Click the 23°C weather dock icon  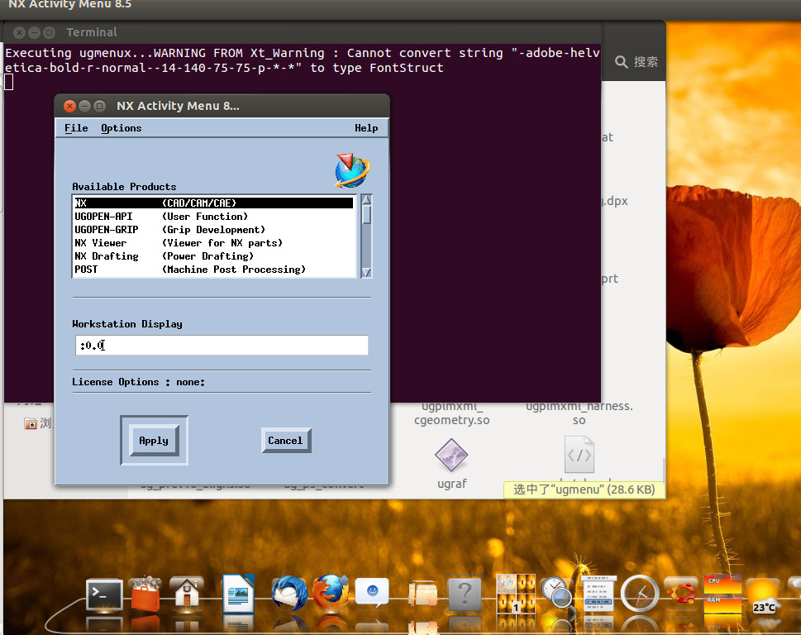(x=764, y=597)
